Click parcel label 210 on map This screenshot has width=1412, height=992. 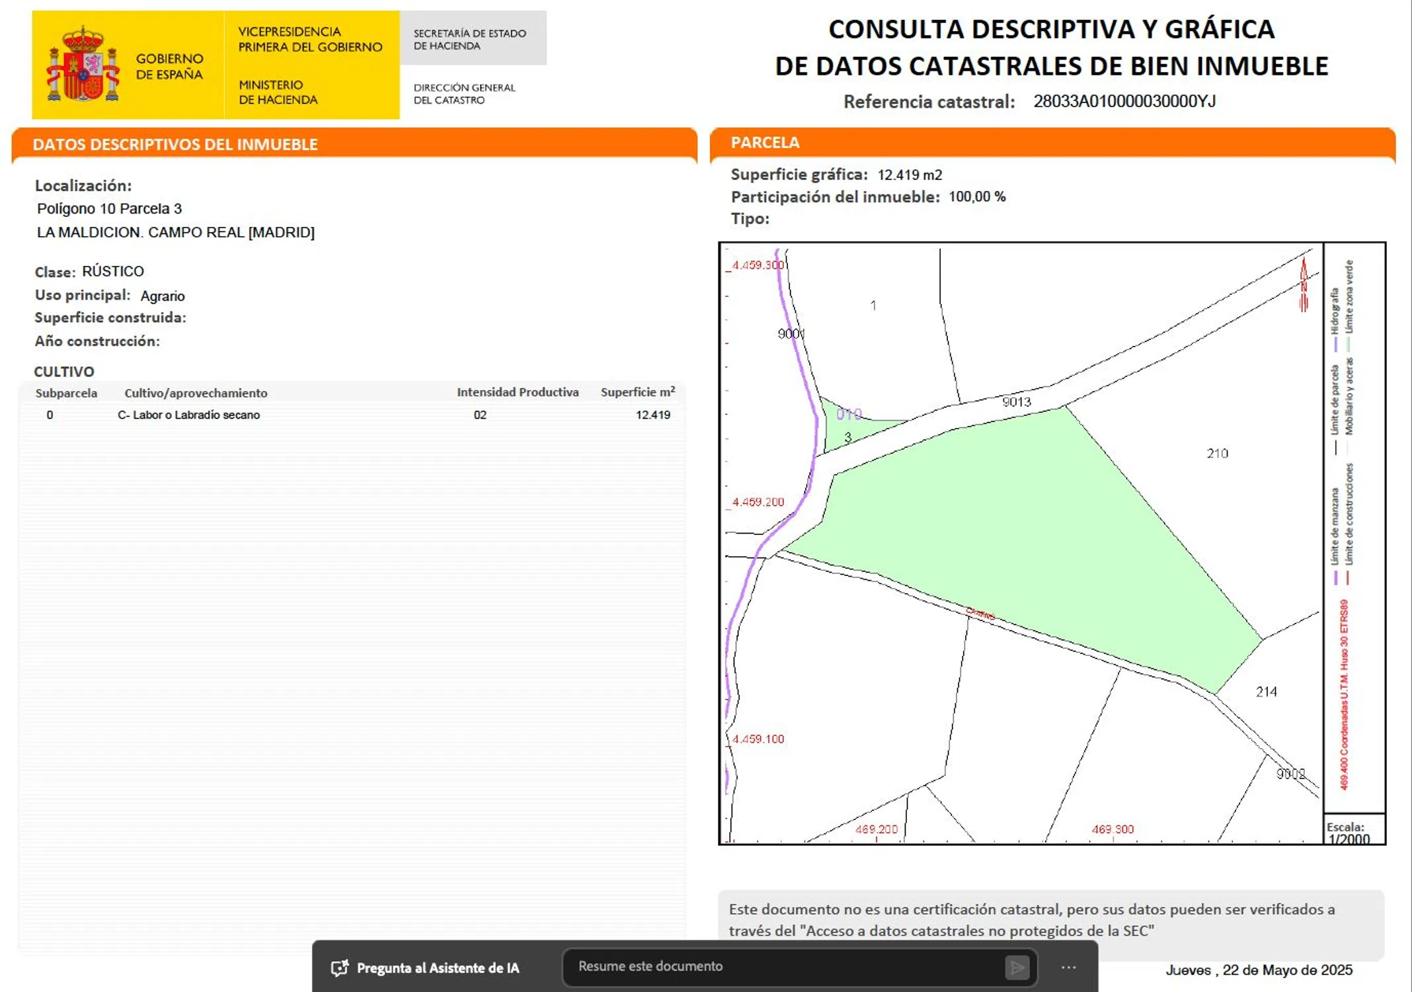click(1217, 453)
